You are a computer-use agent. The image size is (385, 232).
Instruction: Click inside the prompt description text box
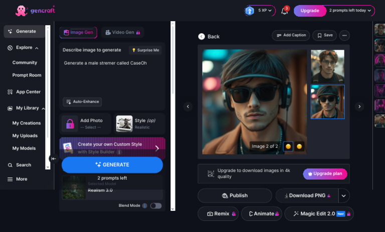(112, 77)
